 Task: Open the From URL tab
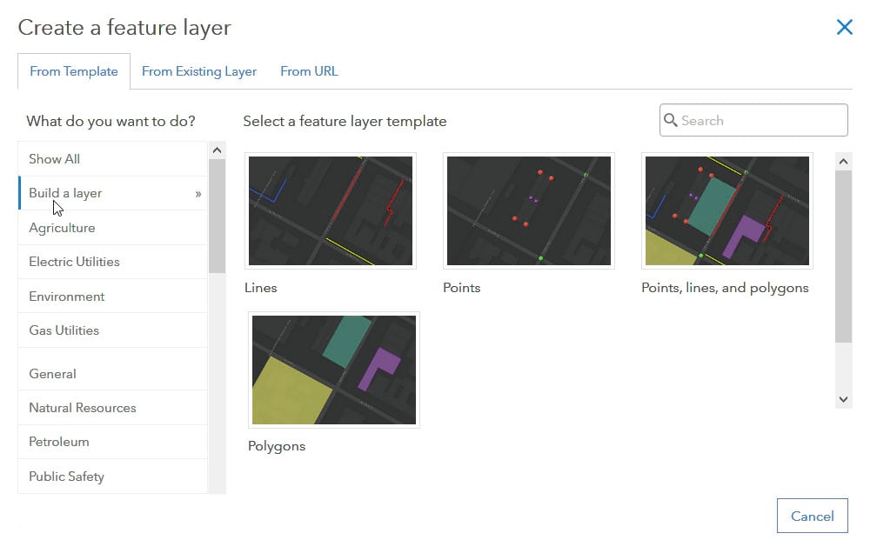click(x=309, y=71)
